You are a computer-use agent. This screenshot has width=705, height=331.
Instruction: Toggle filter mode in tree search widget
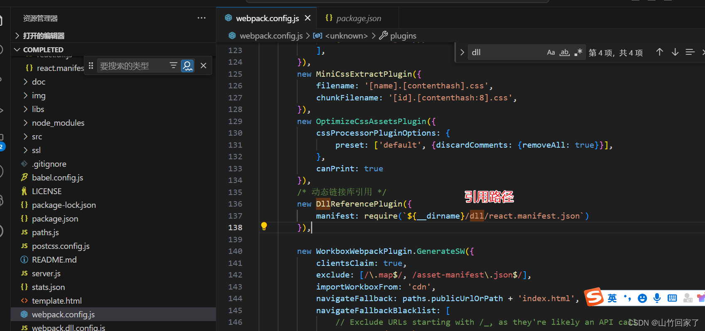click(174, 66)
